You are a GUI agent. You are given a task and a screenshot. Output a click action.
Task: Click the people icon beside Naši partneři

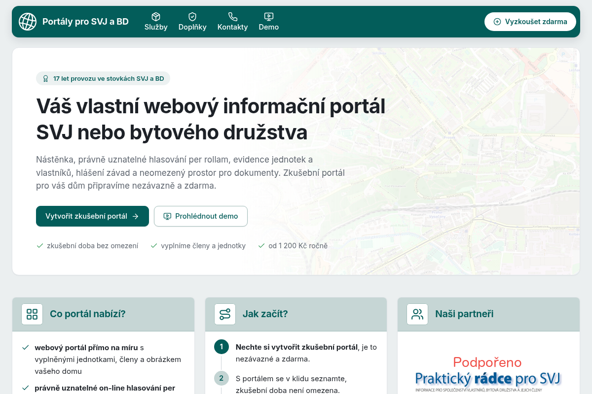417,314
